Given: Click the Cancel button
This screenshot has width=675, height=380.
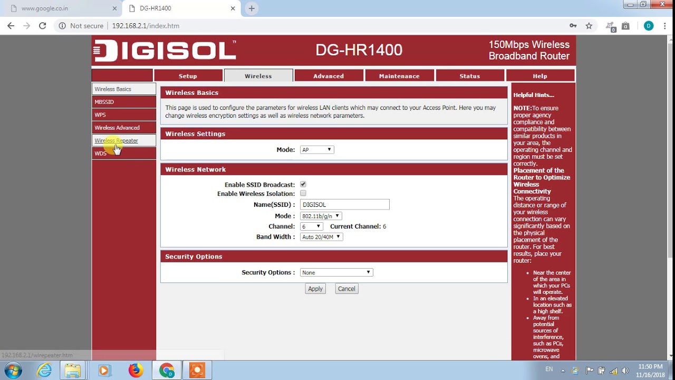Looking at the screenshot, I should [346, 289].
